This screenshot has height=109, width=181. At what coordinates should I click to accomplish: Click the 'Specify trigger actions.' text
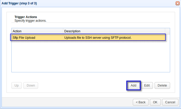(x=30, y=20)
